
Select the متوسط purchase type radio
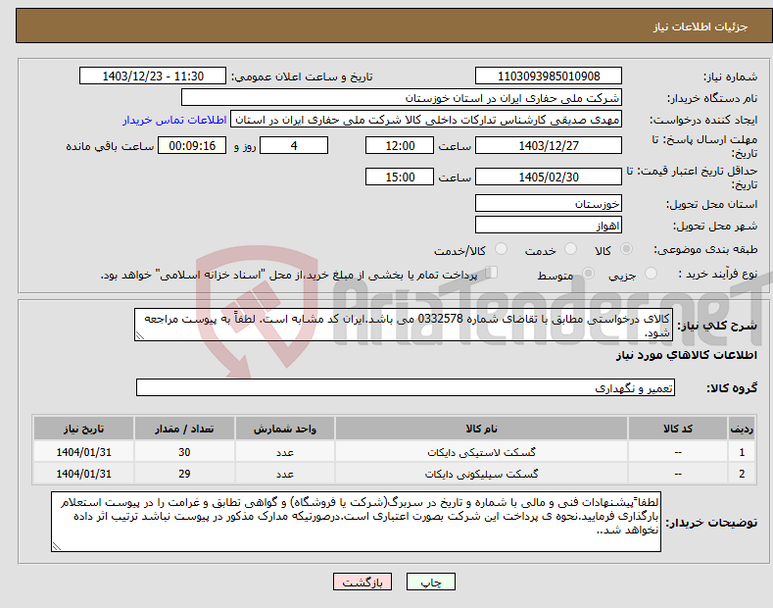[588, 273]
